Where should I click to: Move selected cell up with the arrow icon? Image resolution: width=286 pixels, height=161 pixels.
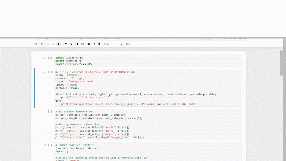coord(66,44)
